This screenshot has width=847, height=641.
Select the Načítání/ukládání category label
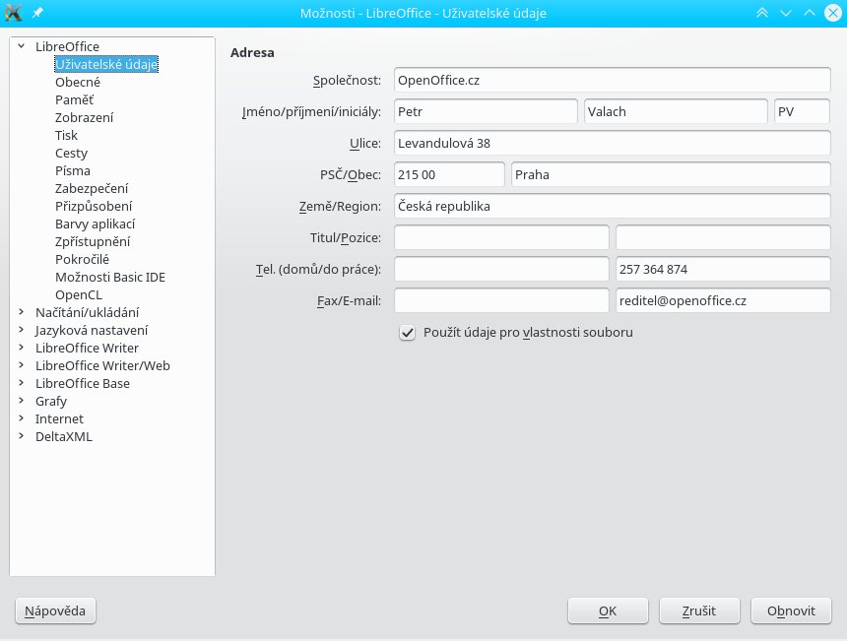87,312
